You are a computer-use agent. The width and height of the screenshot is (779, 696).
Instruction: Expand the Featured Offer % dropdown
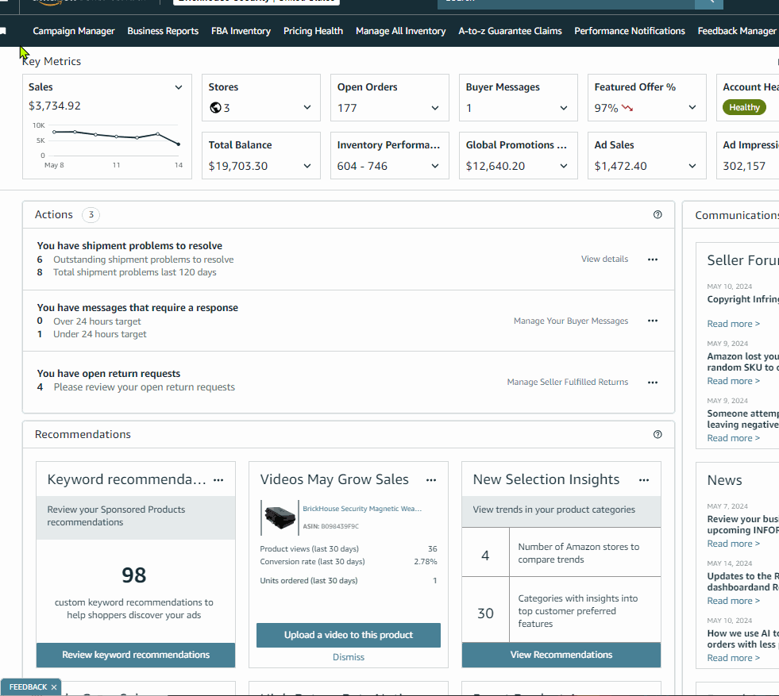pyautogui.click(x=692, y=107)
